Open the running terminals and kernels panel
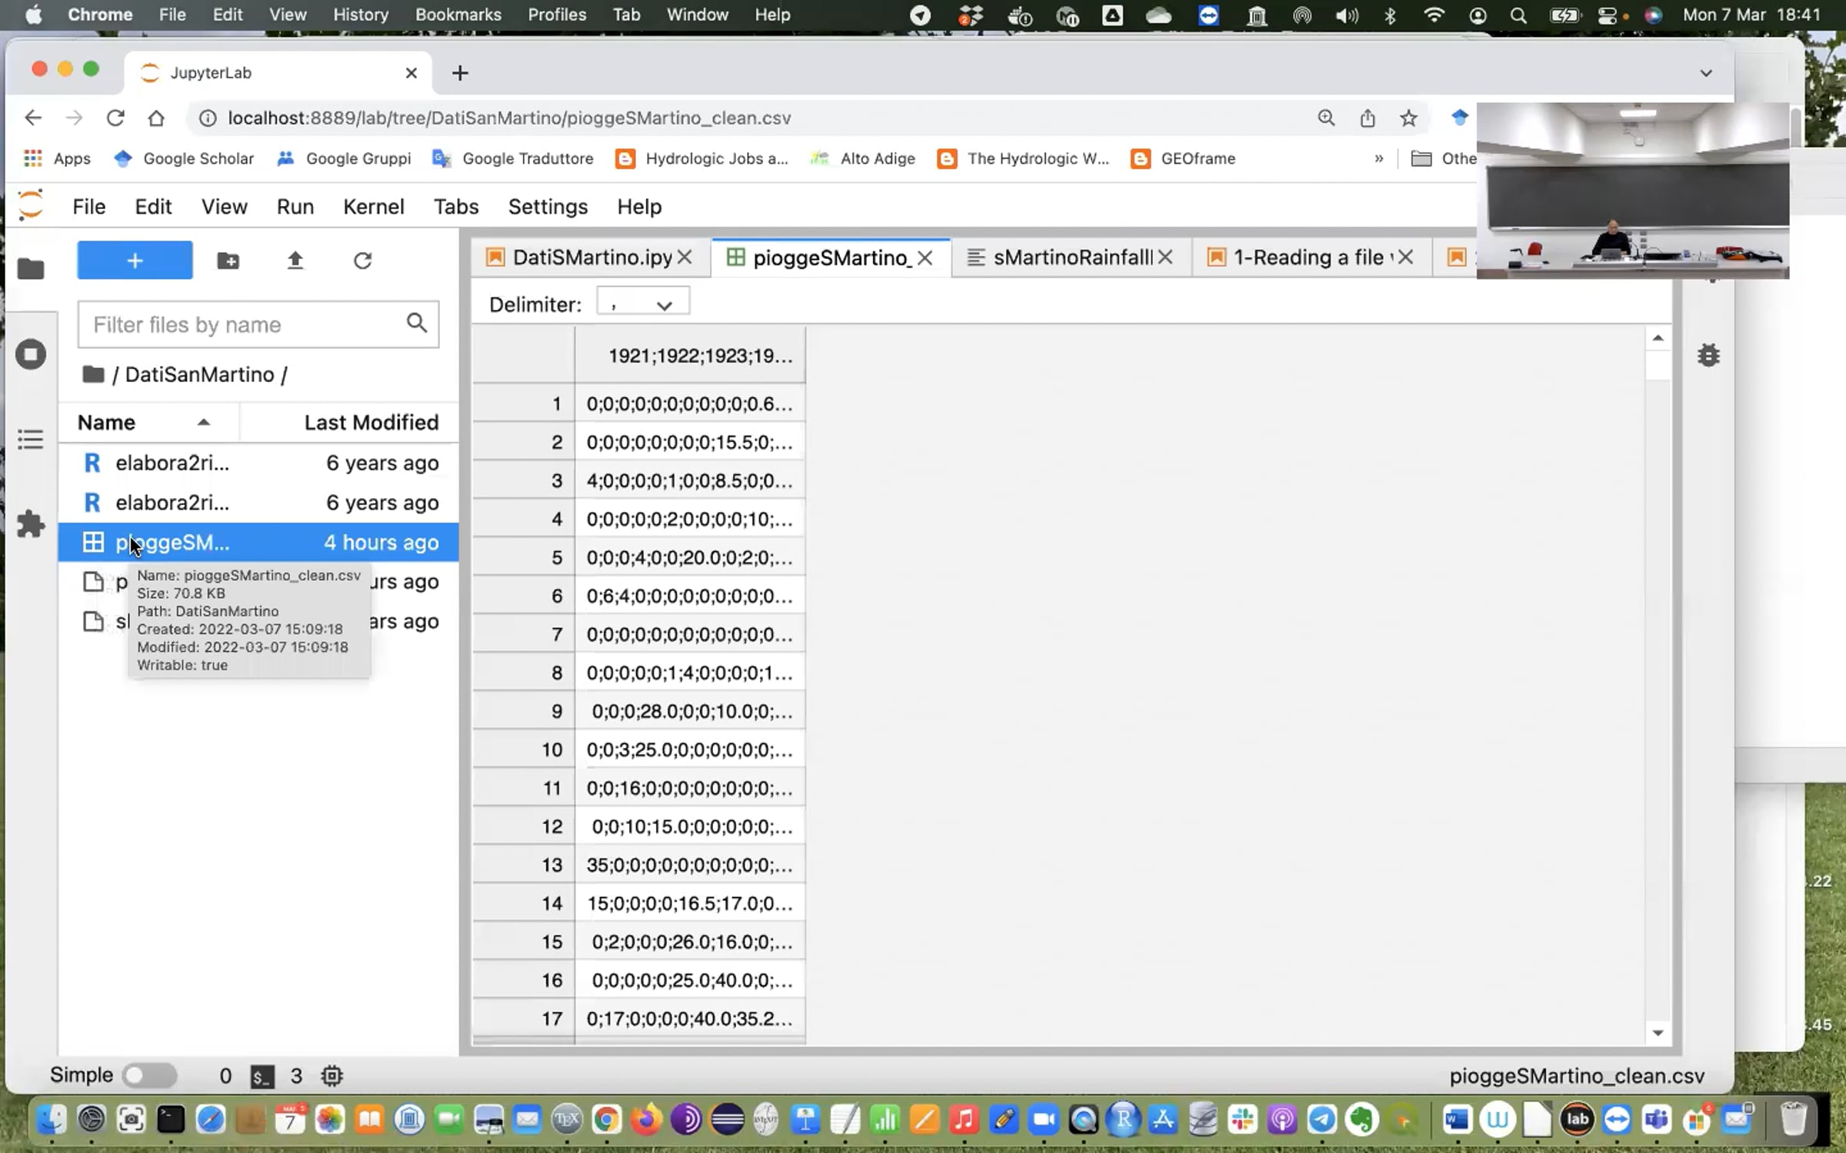 tap(31, 354)
